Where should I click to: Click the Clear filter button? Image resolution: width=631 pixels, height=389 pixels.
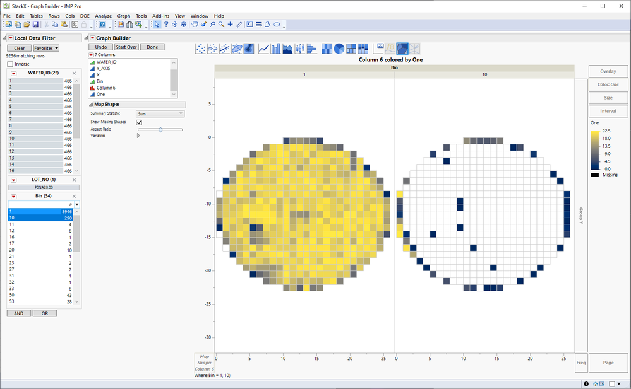[20, 48]
